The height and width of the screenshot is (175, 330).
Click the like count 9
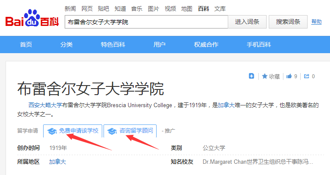(295, 76)
